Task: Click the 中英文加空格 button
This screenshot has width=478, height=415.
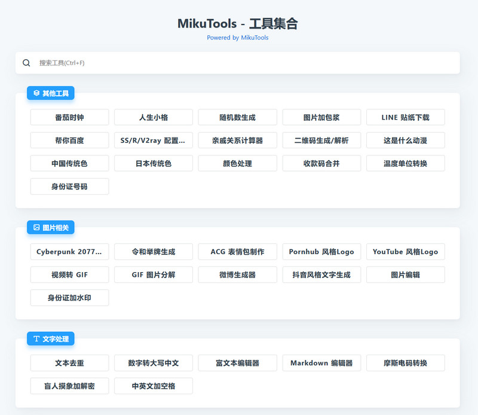Action: click(x=154, y=386)
